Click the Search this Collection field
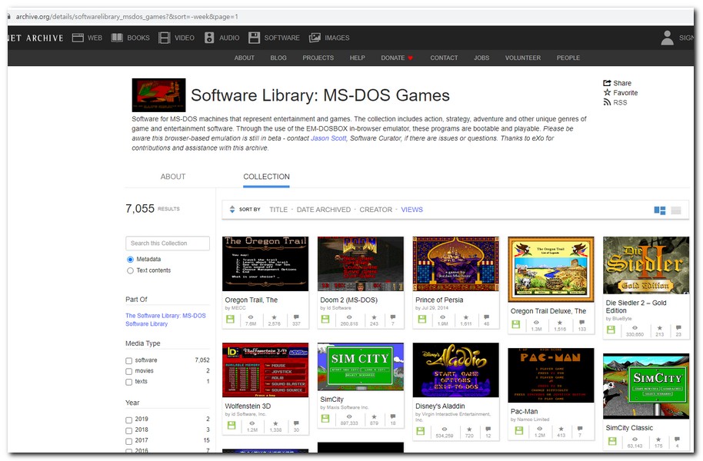This screenshot has height=461, width=703. click(x=168, y=244)
